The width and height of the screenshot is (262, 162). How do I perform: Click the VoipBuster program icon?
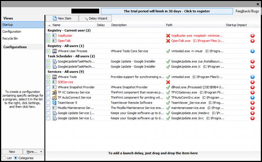coord(54,36)
